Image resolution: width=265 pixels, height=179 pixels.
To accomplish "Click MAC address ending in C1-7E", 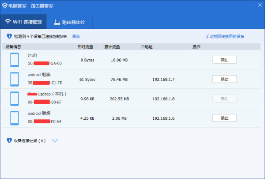I will click(45, 83).
